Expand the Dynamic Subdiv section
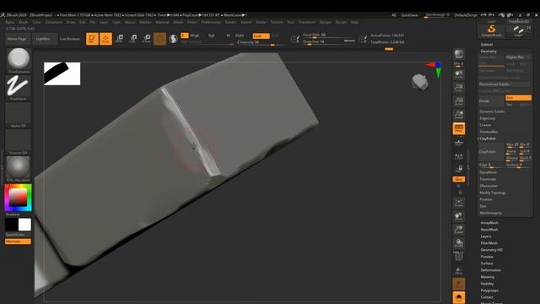This screenshot has height=304, width=540. (492, 111)
